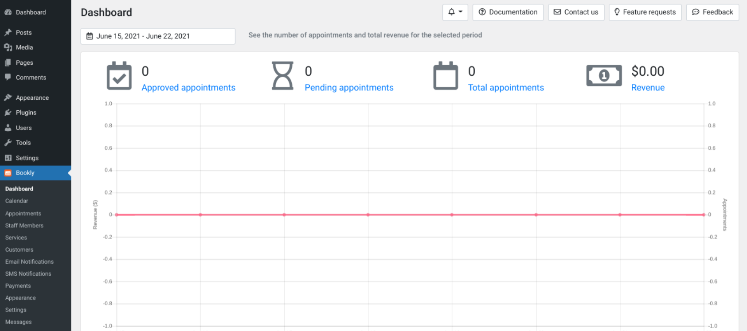Click the revenue banknote icon

coord(604,76)
